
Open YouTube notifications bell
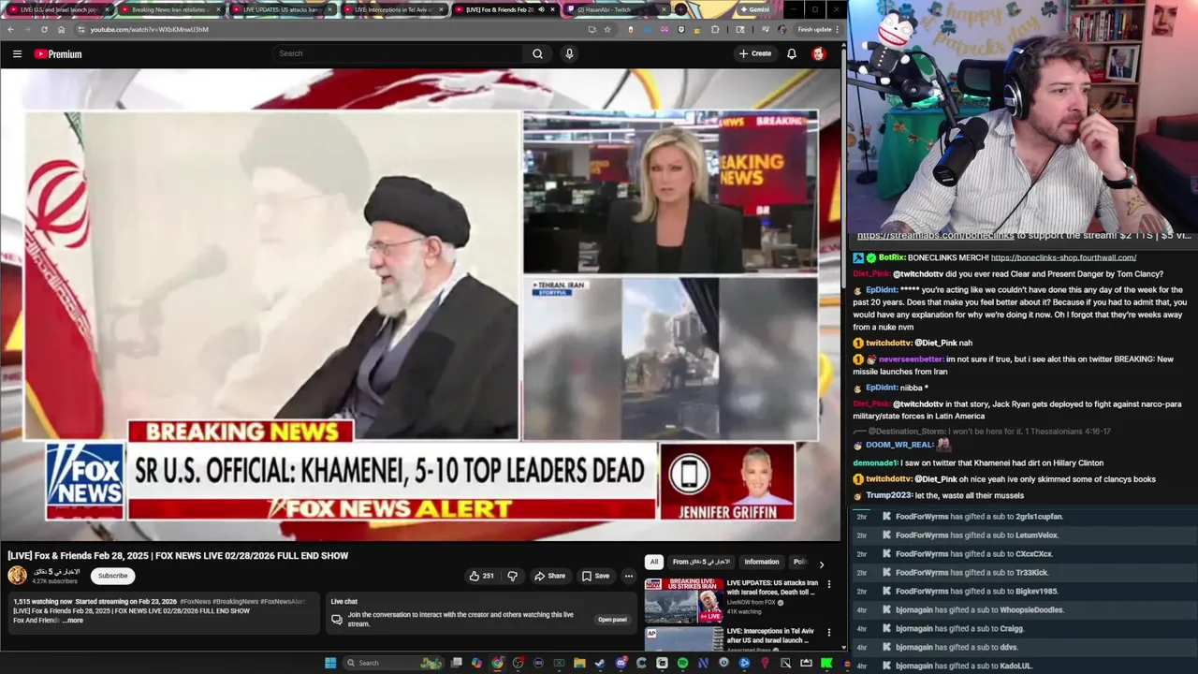(x=791, y=53)
